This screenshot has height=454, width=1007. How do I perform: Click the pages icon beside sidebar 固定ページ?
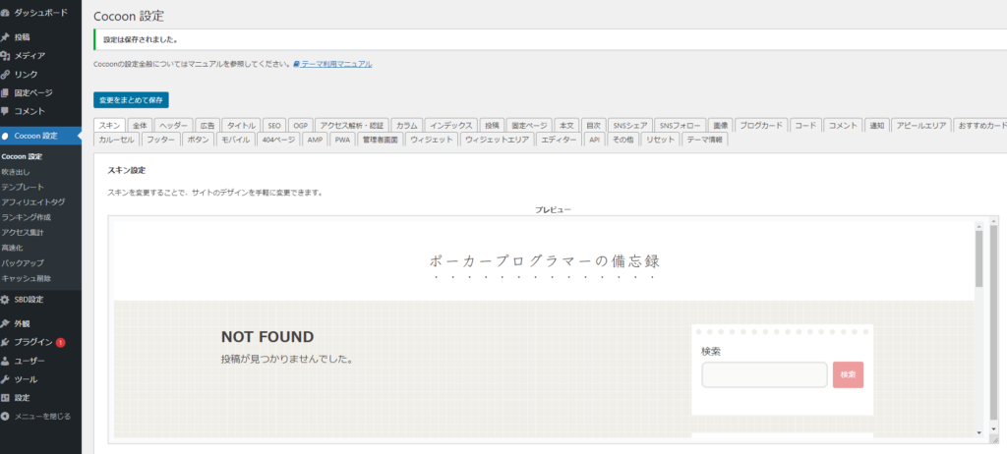click(x=5, y=92)
